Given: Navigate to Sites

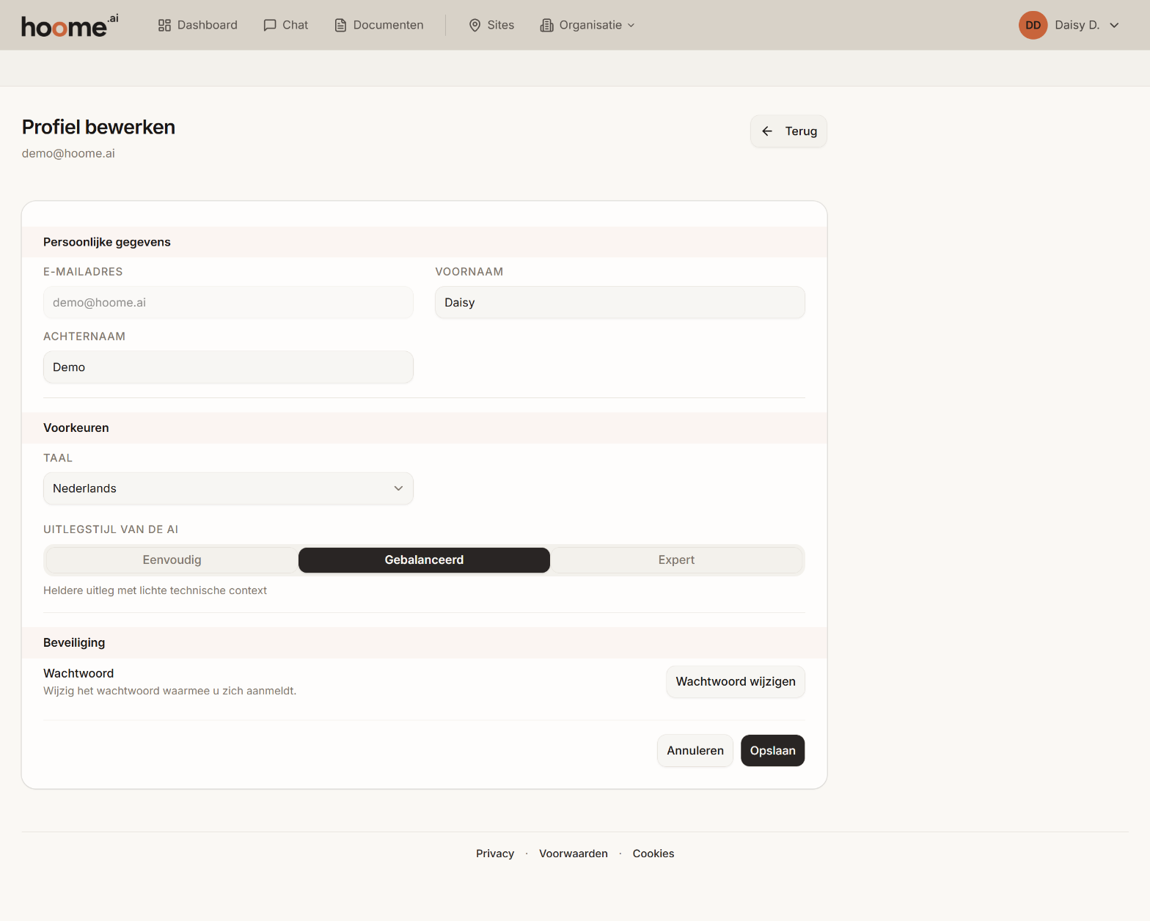Looking at the screenshot, I should pyautogui.click(x=491, y=26).
